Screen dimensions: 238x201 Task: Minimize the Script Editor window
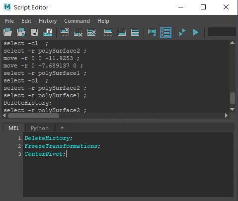[x=181, y=7]
